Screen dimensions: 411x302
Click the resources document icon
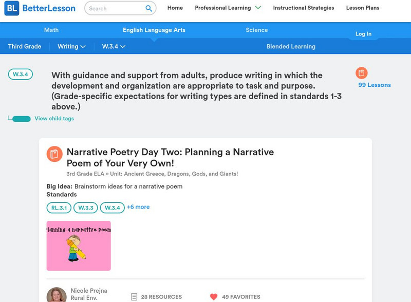tap(134, 297)
